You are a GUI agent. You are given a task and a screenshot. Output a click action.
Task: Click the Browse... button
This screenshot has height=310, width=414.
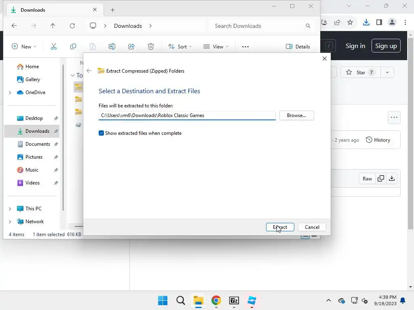point(296,115)
